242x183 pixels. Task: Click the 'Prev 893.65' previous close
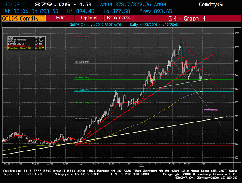point(156,11)
